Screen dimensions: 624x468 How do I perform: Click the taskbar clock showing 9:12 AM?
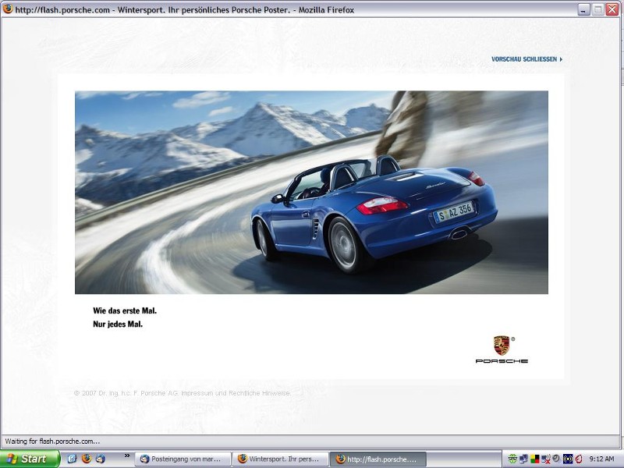coord(601,459)
